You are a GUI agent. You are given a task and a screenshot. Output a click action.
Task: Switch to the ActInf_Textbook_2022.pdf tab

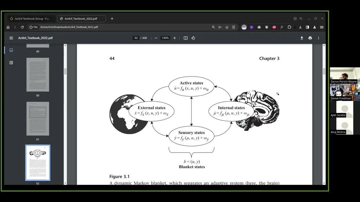pos(81,19)
